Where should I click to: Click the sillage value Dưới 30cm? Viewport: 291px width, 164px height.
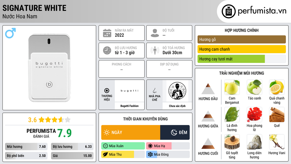pyautogui.click(x=172, y=53)
